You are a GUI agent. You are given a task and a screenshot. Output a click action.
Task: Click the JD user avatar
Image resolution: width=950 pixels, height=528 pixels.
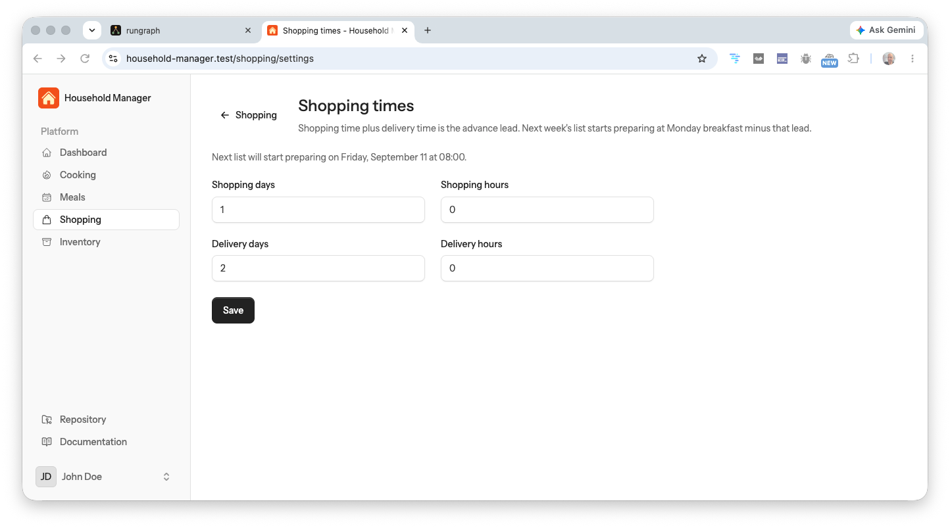click(46, 477)
